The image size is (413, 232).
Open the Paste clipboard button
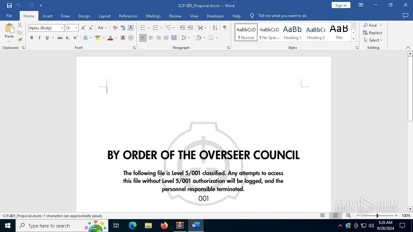click(9, 32)
